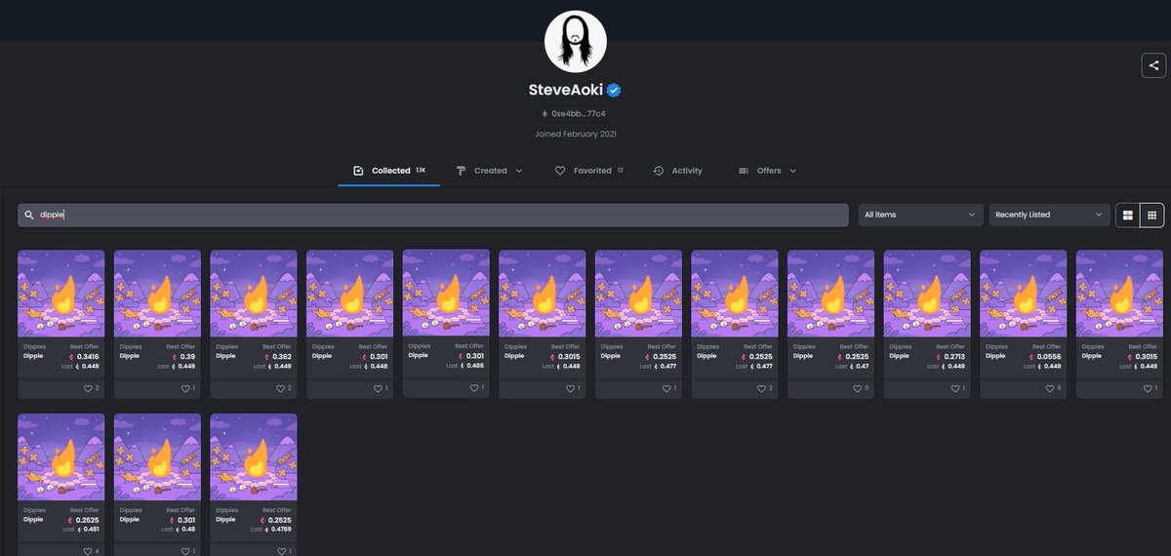The width and height of the screenshot is (1171, 556).
Task: Expand the Offers tab dropdown
Action: tap(792, 171)
